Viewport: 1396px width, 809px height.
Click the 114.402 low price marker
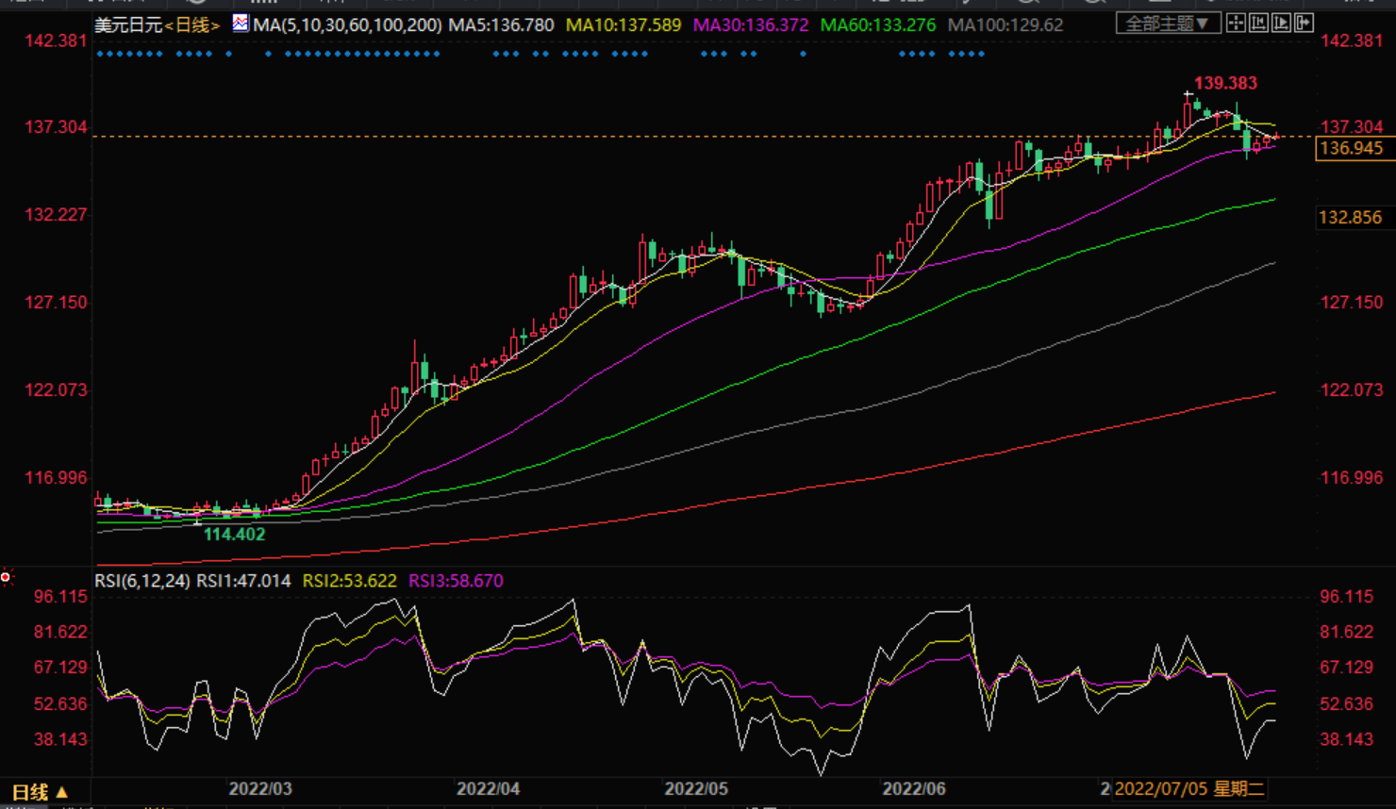(x=234, y=535)
